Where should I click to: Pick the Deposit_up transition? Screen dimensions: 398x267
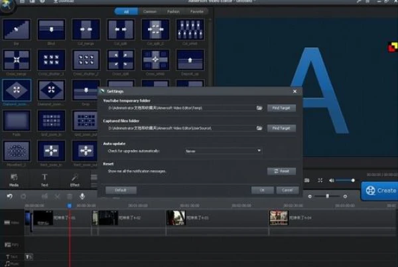pos(190,60)
